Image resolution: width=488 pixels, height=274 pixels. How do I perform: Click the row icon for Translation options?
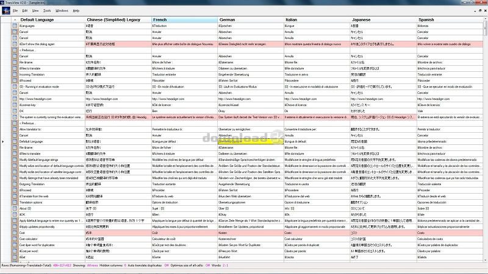click(15, 202)
